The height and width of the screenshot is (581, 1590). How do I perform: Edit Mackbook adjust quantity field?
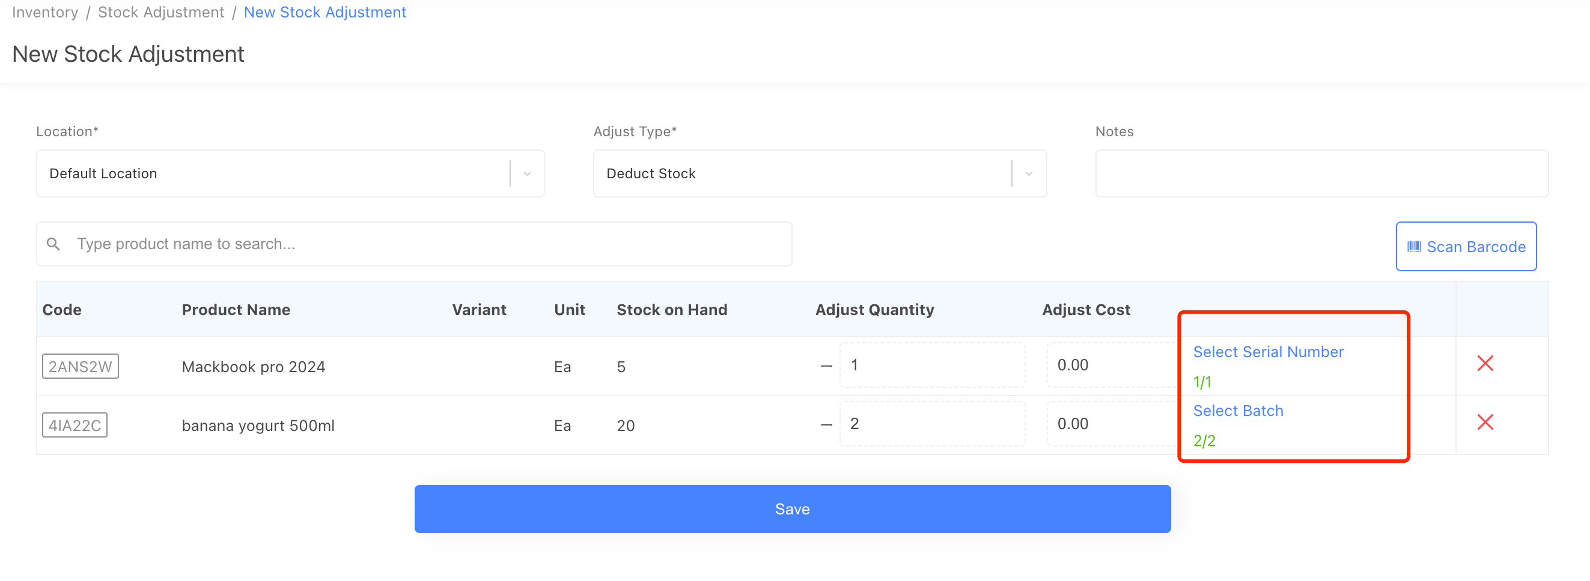[x=932, y=365]
